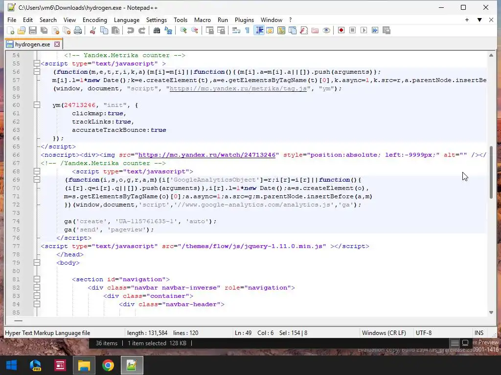The height and width of the screenshot is (375, 501).
Task: Undo the last action via toolbar arrow
Action: coord(130,30)
